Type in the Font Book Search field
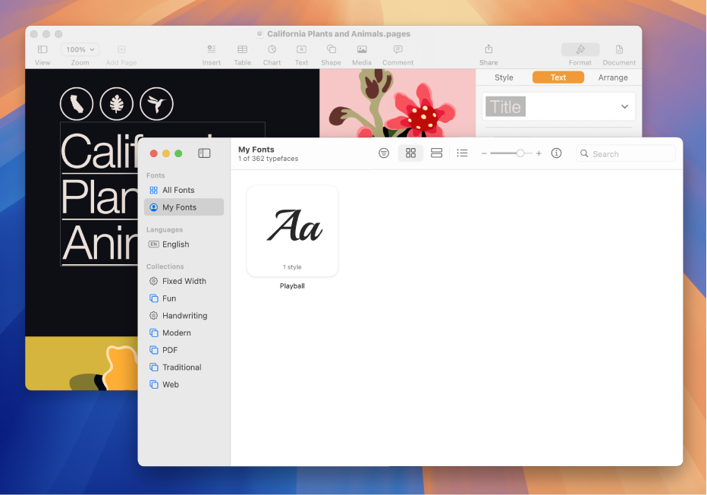 click(630, 153)
